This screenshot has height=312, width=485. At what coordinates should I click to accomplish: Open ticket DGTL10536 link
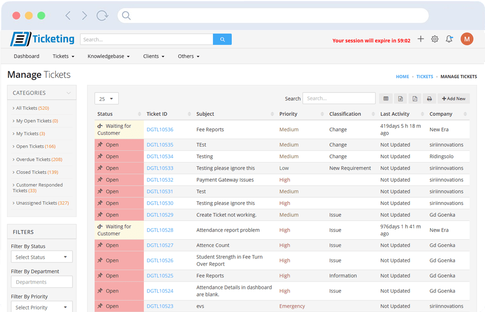pos(160,130)
